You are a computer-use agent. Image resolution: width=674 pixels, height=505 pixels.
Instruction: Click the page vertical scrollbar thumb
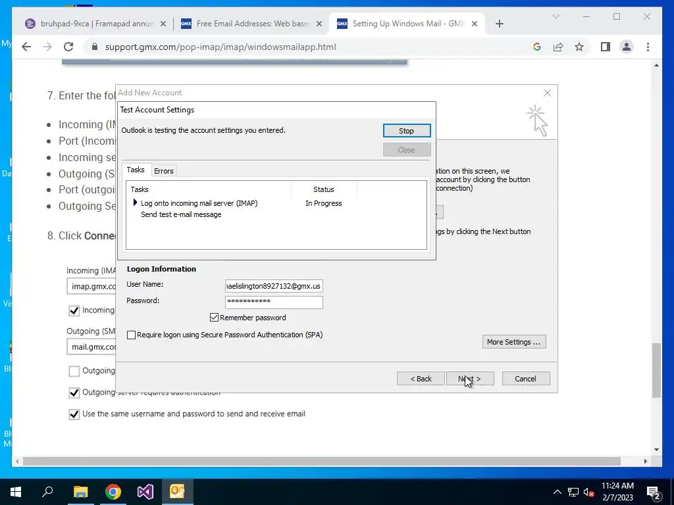pyautogui.click(x=656, y=371)
